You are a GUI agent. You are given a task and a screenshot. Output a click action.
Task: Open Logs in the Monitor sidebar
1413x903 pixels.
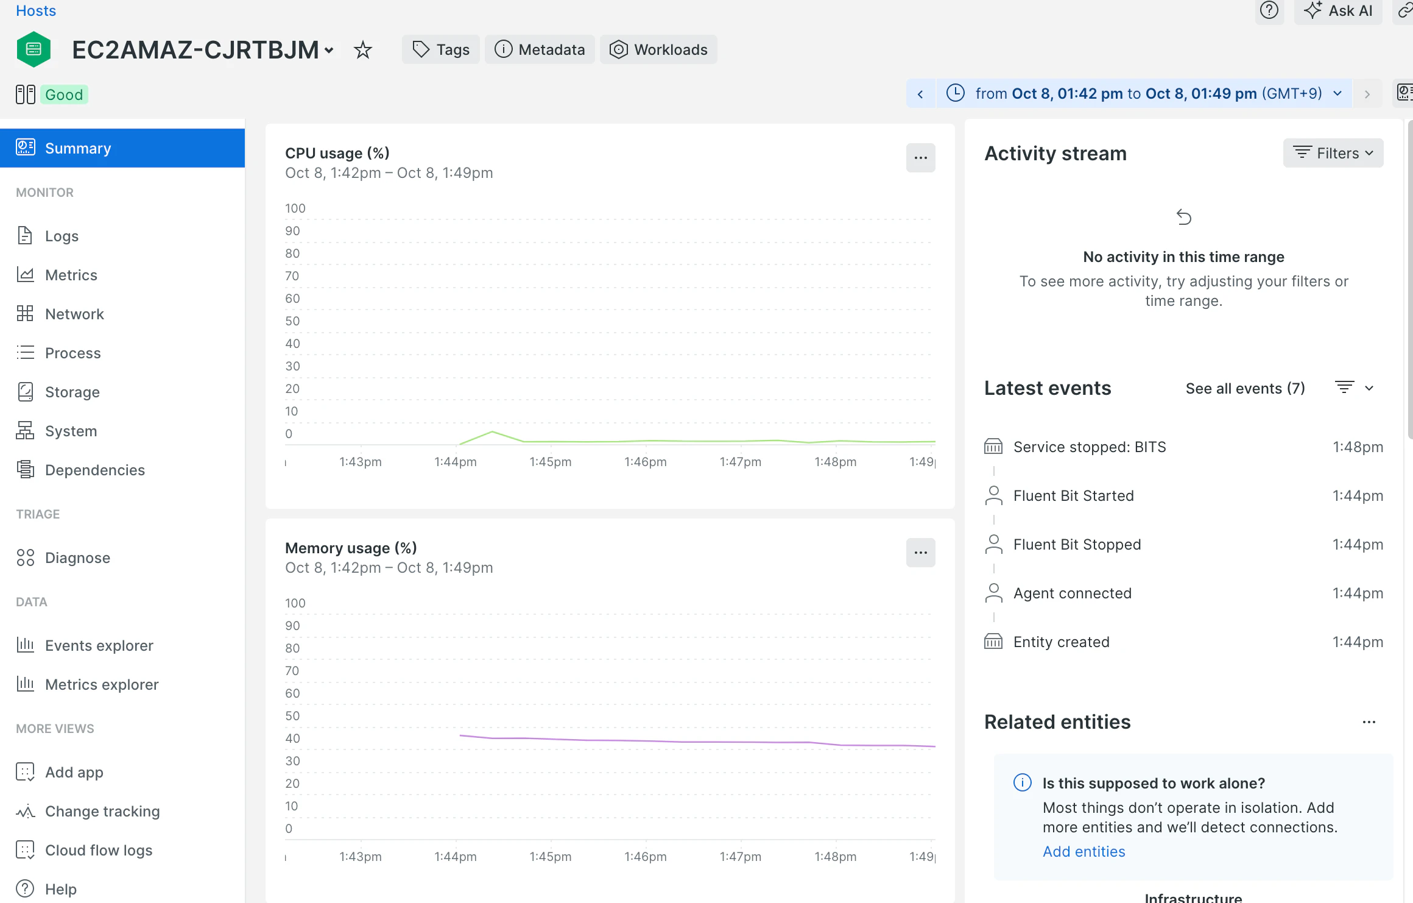point(62,236)
